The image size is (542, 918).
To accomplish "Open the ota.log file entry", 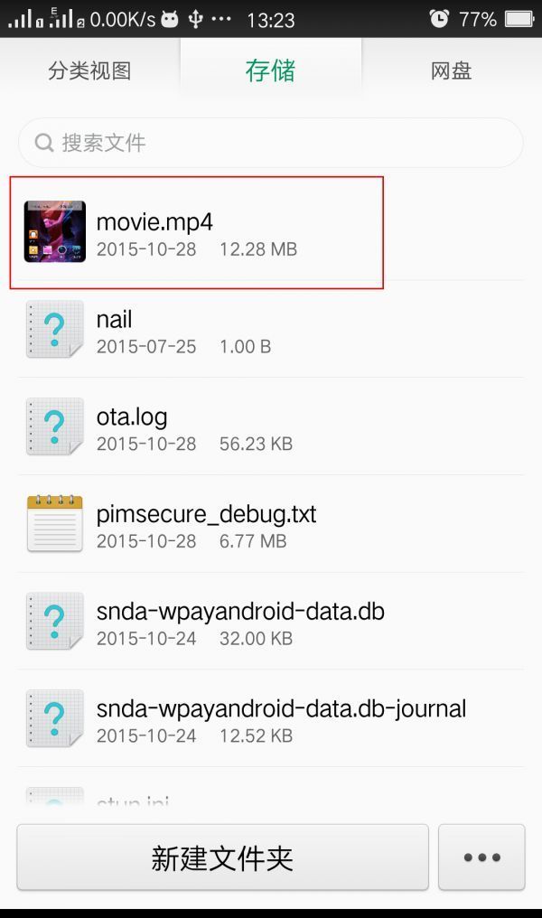I will coord(270,426).
